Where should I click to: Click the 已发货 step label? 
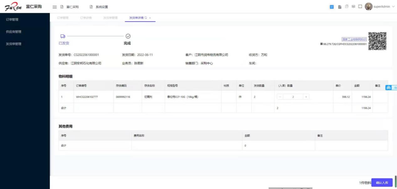(64, 43)
